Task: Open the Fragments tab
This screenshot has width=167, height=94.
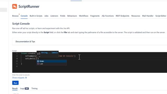Action: click(x=95, y=16)
